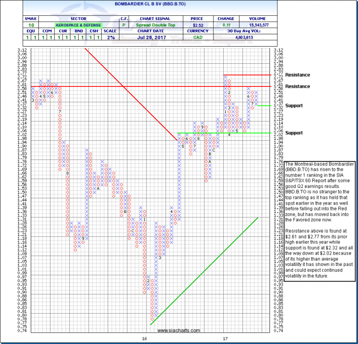358x344 pixels.
Task: Click the year 17 axis marker
Action: click(225, 339)
